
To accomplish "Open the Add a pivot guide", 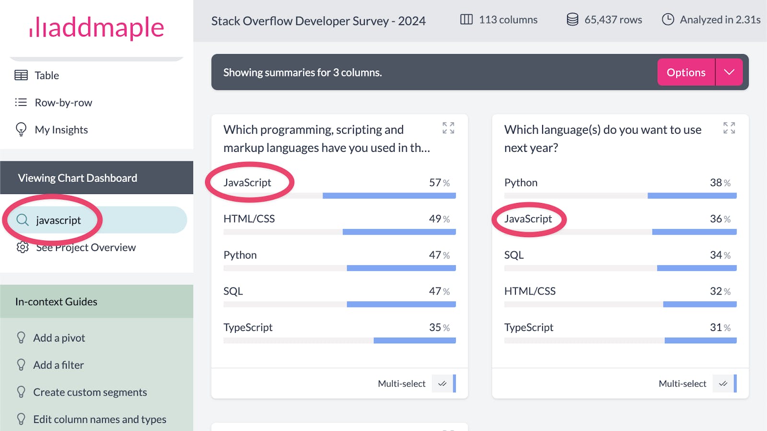I will (59, 338).
